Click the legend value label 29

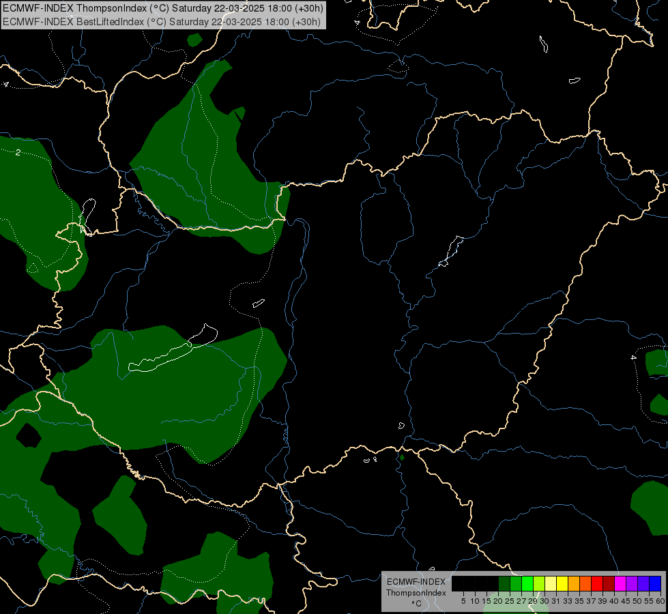click(x=534, y=601)
